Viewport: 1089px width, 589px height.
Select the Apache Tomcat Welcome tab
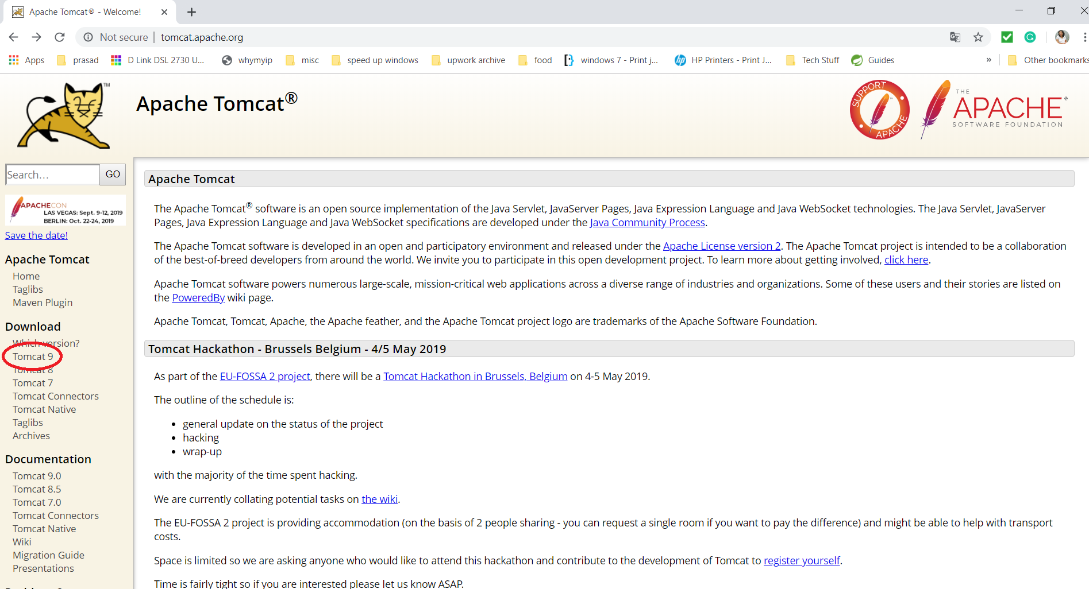point(85,12)
